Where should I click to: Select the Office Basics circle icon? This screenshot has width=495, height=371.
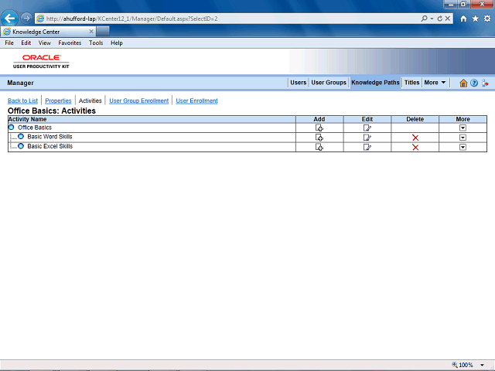click(x=12, y=128)
